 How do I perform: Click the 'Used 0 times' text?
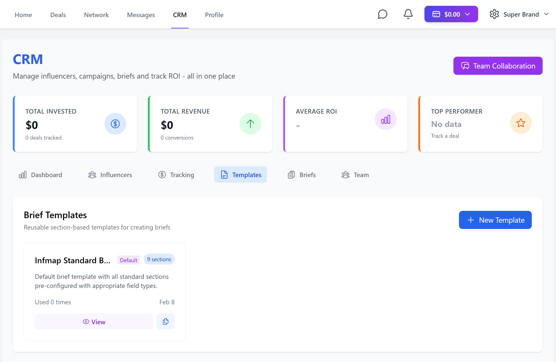coord(53,302)
